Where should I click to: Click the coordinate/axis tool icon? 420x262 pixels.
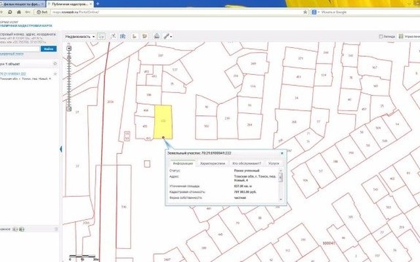pos(135,36)
